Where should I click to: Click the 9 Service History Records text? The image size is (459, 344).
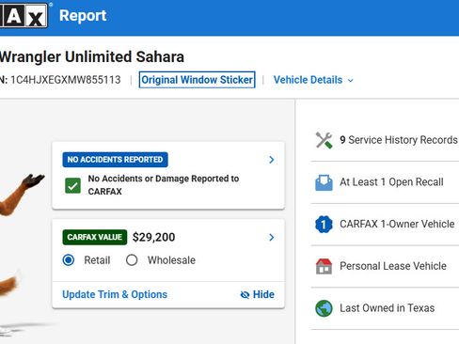coord(399,140)
